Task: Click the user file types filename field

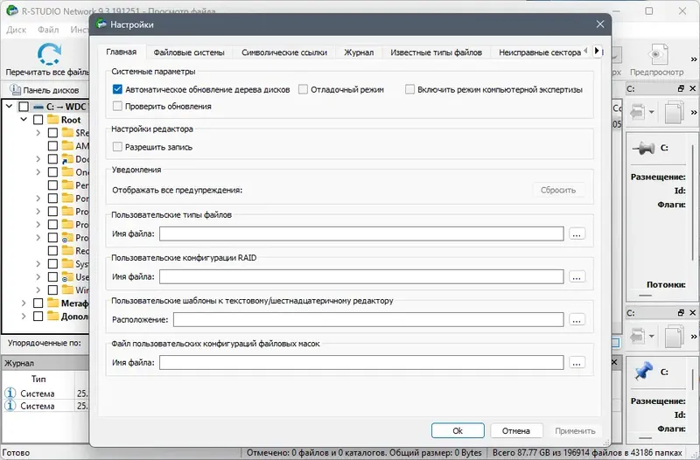Action: click(x=361, y=233)
